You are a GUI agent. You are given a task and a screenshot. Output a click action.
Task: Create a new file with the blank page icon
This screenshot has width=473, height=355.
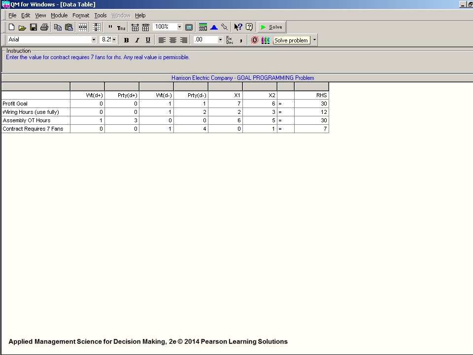[11, 27]
